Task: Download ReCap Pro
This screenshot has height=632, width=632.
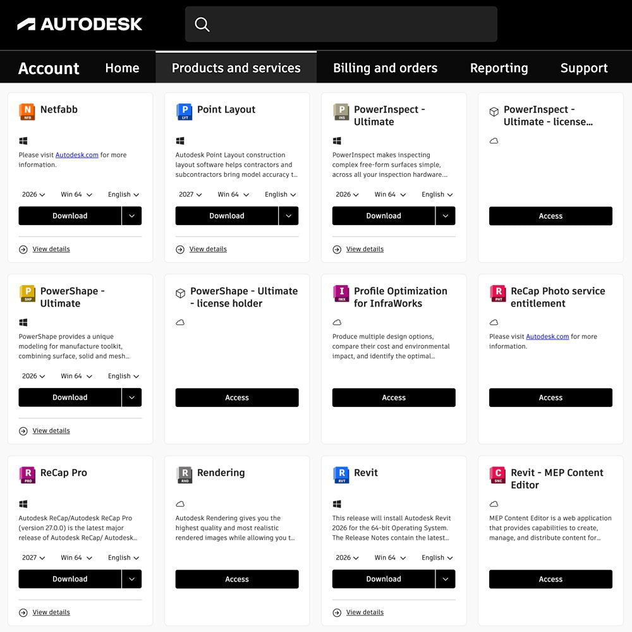Action: 70,579
